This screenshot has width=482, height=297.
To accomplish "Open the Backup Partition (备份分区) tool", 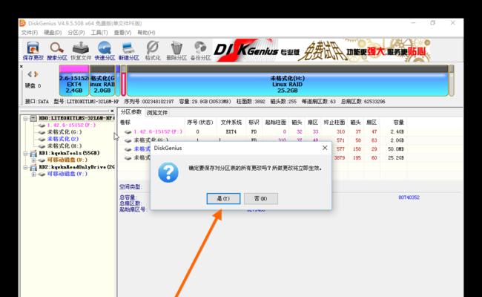I will [x=200, y=50].
